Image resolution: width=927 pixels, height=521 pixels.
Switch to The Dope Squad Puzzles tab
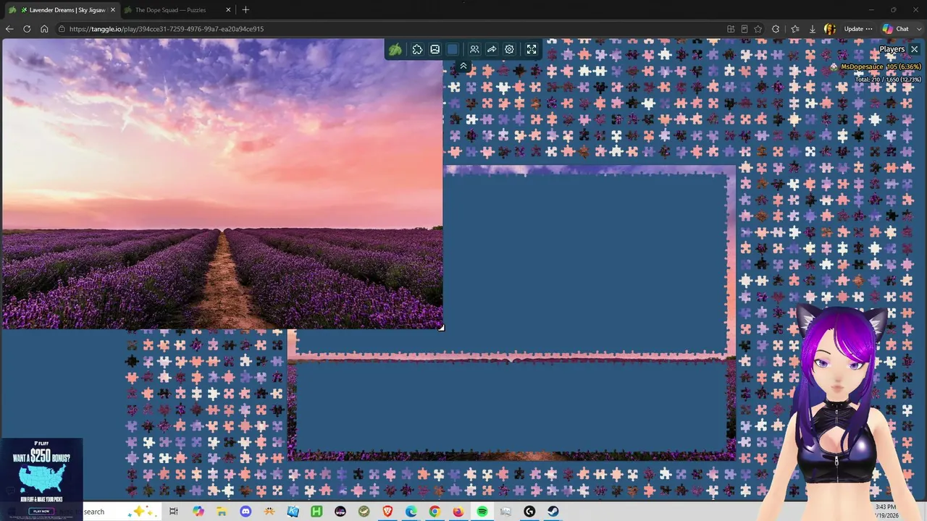tap(176, 10)
